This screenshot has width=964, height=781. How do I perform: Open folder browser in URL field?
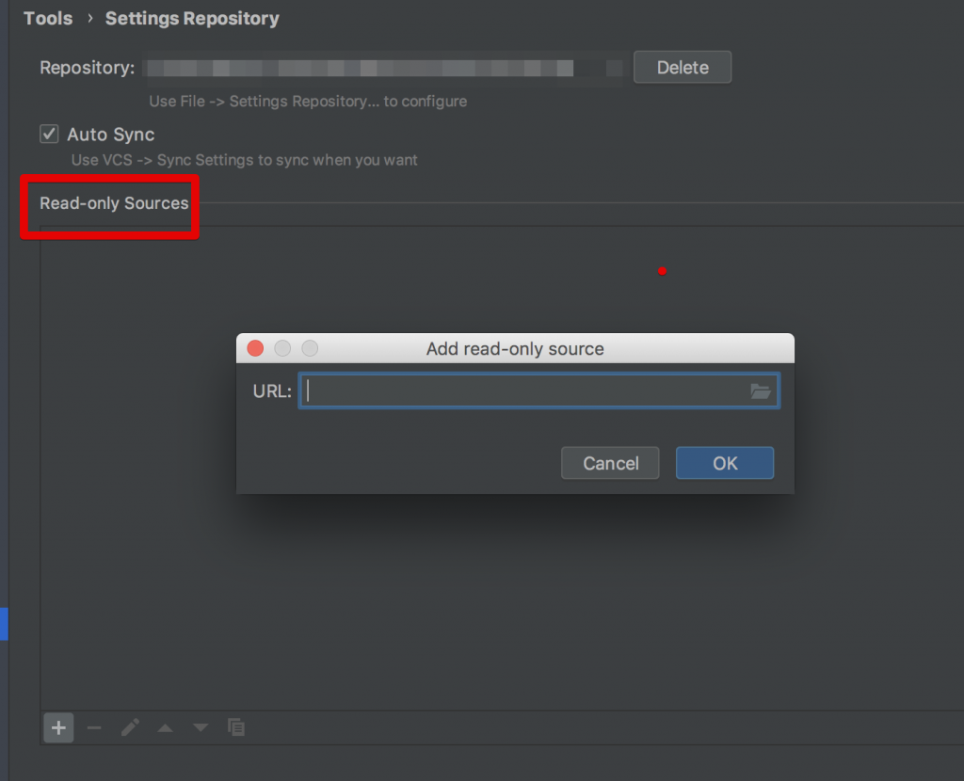761,391
